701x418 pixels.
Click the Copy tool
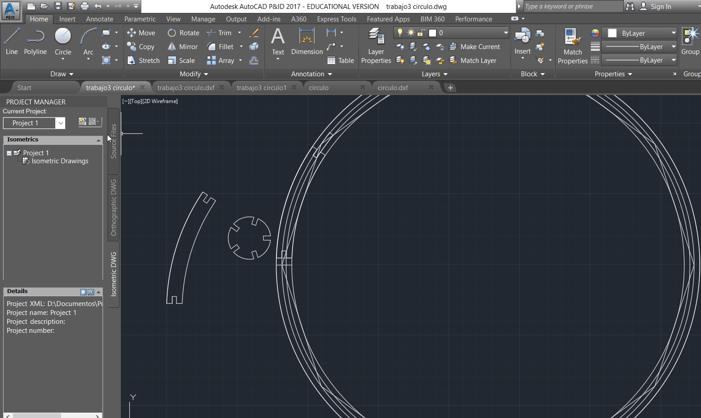(141, 46)
